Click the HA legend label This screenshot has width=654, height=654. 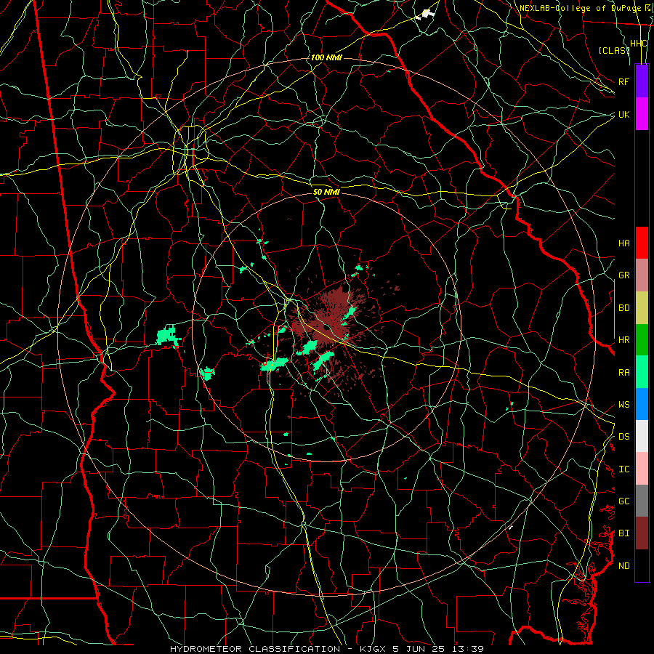[623, 243]
